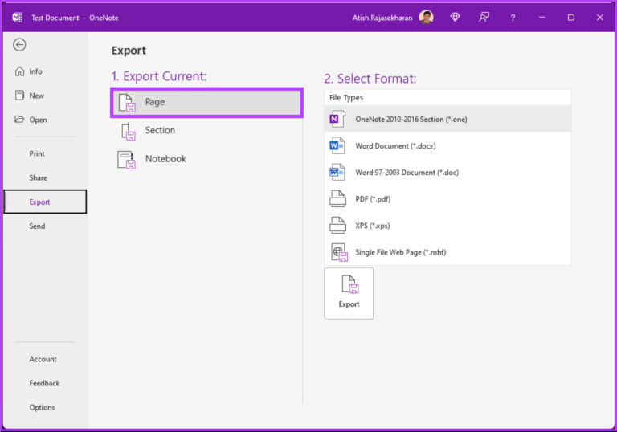Image resolution: width=617 pixels, height=432 pixels.
Task: Select the PDF (*.pdf) format
Action: pos(447,199)
